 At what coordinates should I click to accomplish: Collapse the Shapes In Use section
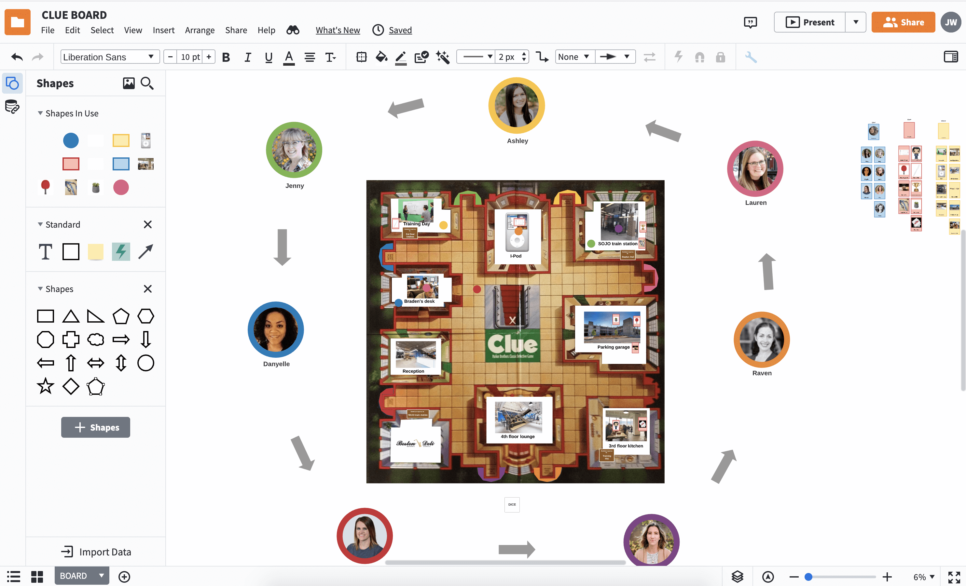pos(40,113)
